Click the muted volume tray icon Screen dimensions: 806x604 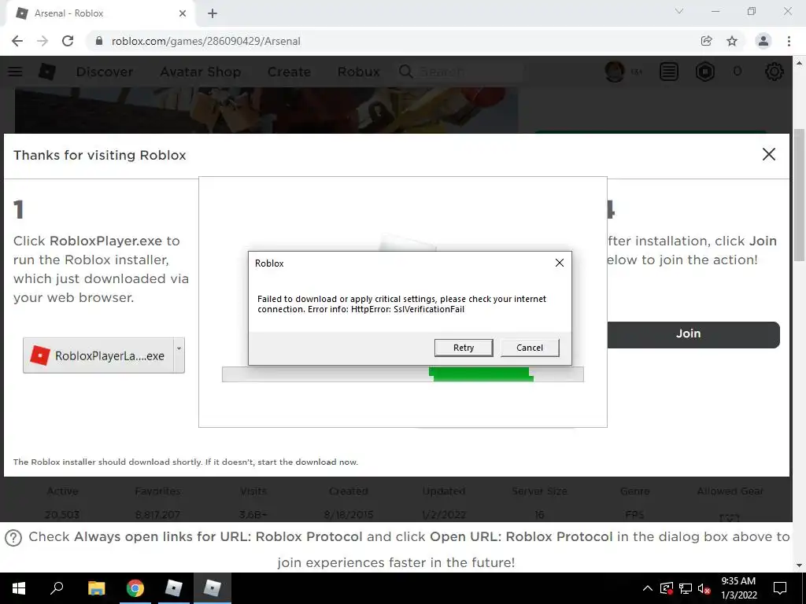click(x=704, y=588)
